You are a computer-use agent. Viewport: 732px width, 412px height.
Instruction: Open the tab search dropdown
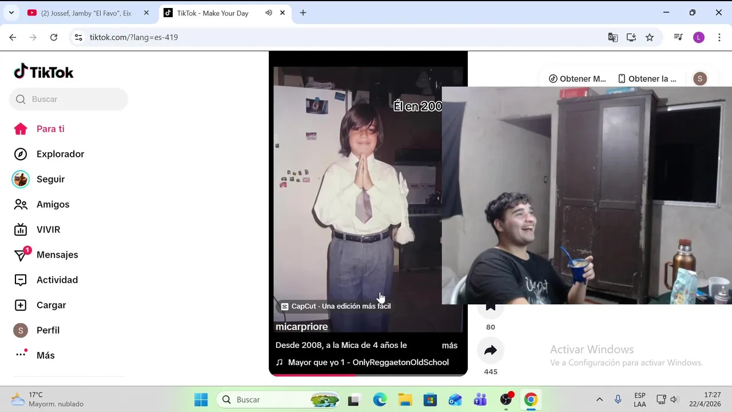[11, 13]
